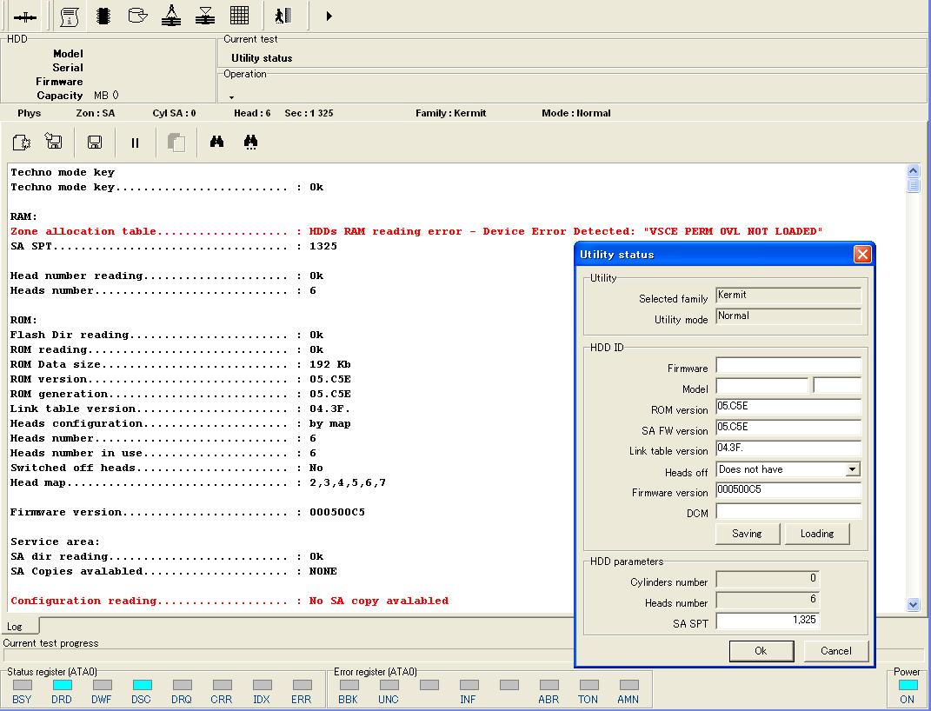Click the binoculars find icon

tap(216, 142)
